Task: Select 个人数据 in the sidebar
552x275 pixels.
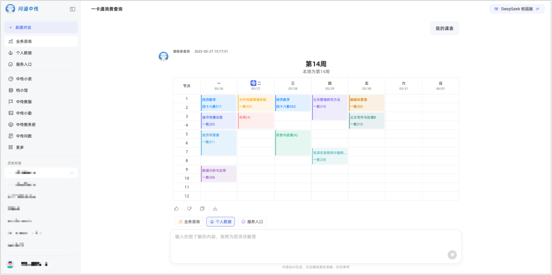Action: [24, 53]
